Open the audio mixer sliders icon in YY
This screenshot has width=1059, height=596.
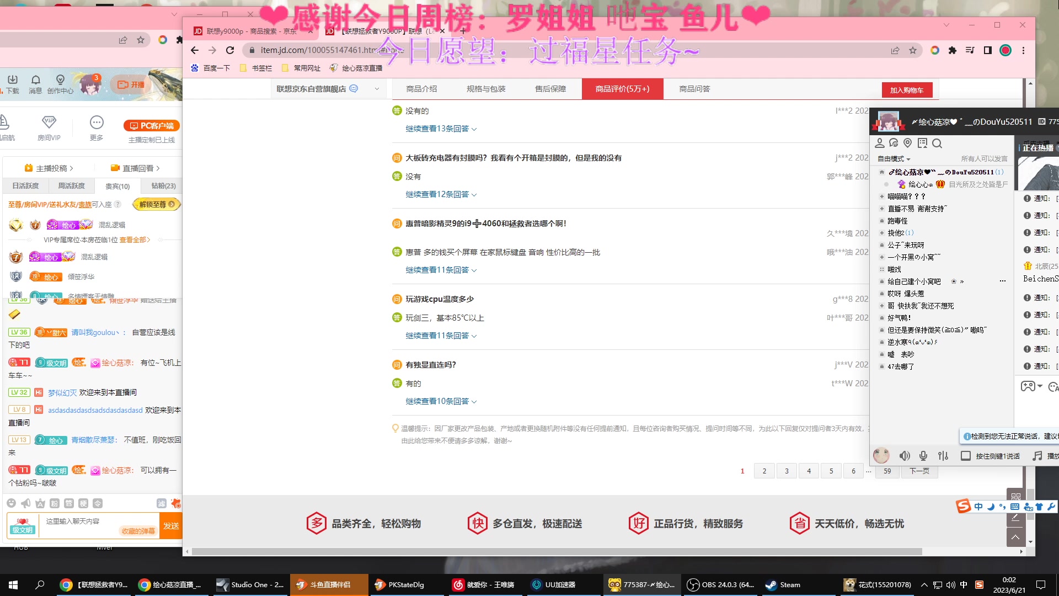coord(943,456)
